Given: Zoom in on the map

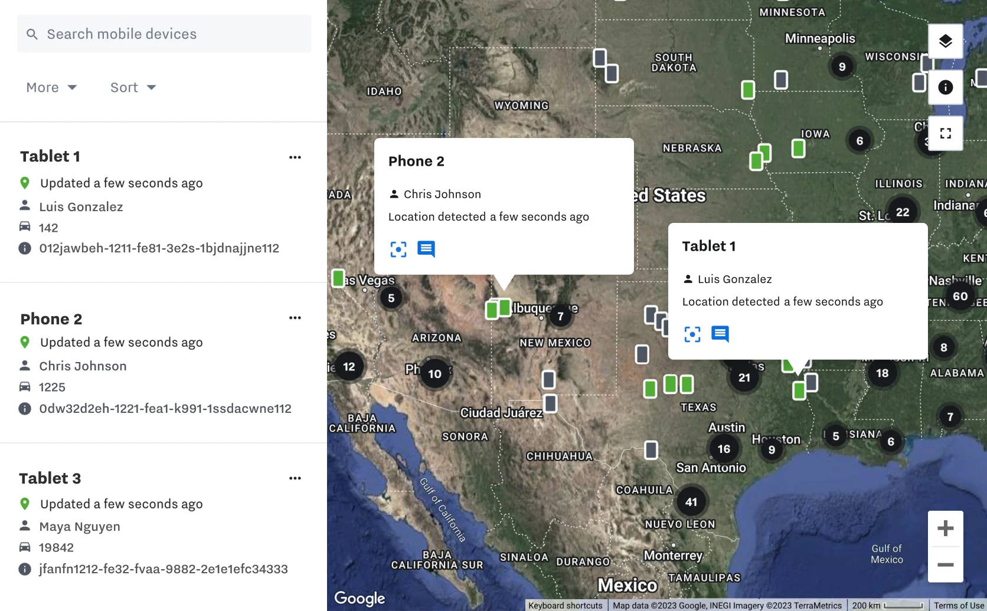Looking at the screenshot, I should (945, 528).
